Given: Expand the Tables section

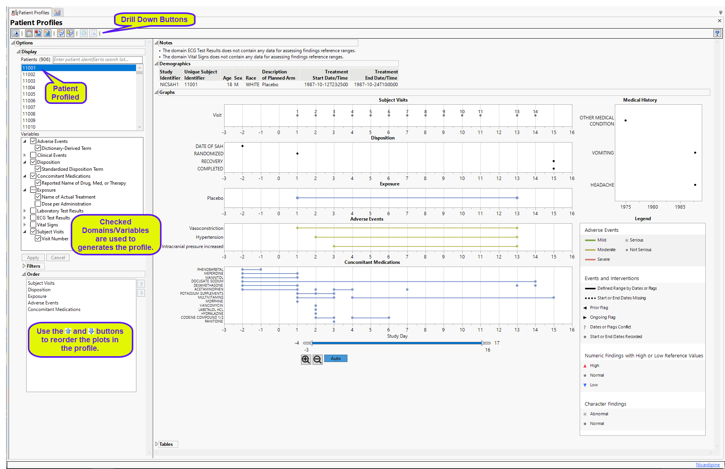Looking at the screenshot, I should coord(157,444).
